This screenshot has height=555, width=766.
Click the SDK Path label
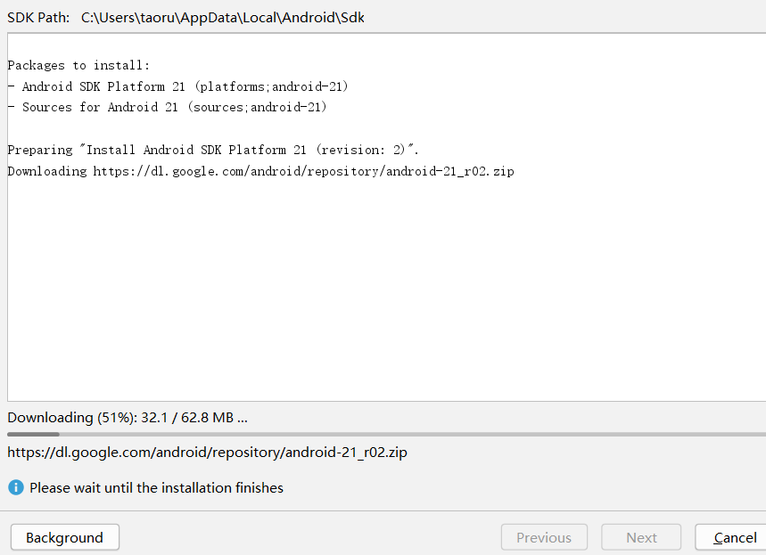click(38, 18)
